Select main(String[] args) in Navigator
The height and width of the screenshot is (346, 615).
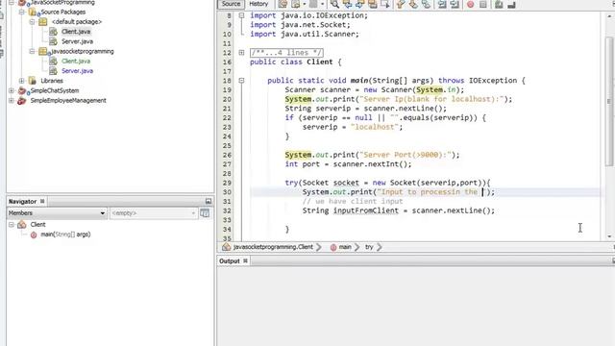[65, 235]
